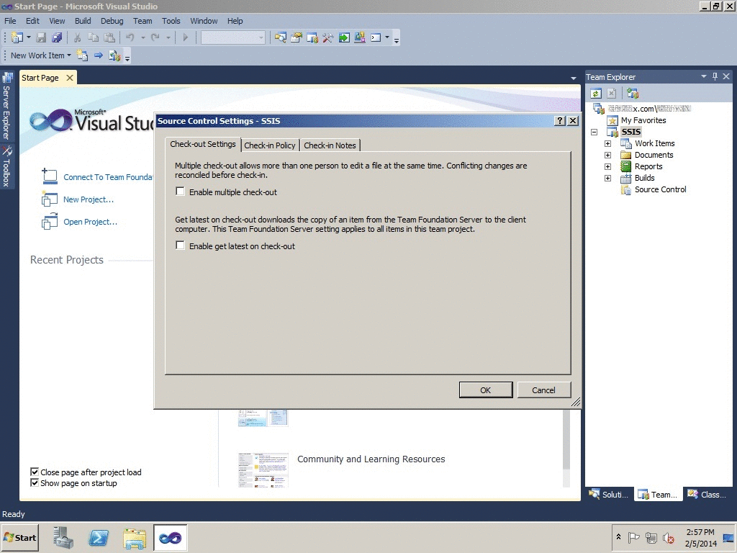This screenshot has width=737, height=553.
Task: Select Source Control in Team Explorer
Action: [661, 189]
